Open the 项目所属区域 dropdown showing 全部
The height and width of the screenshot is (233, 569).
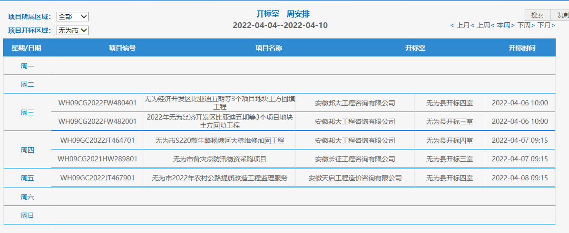(x=72, y=17)
